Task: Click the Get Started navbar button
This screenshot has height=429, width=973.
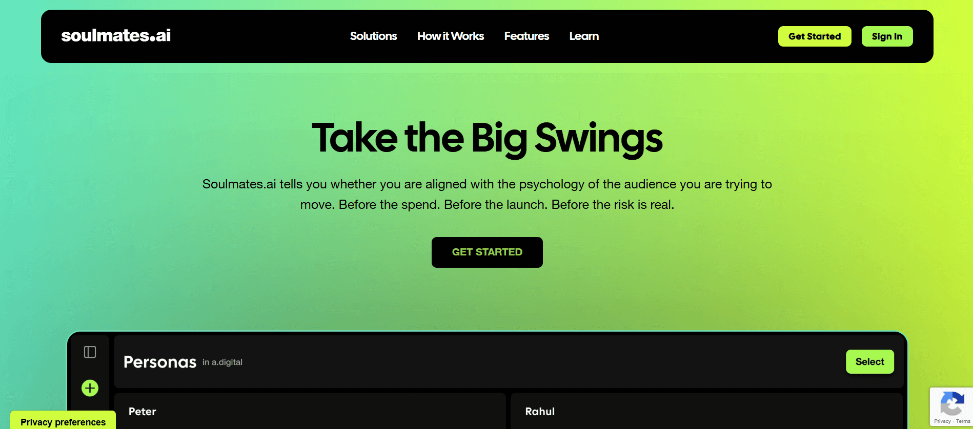Action: tap(815, 36)
